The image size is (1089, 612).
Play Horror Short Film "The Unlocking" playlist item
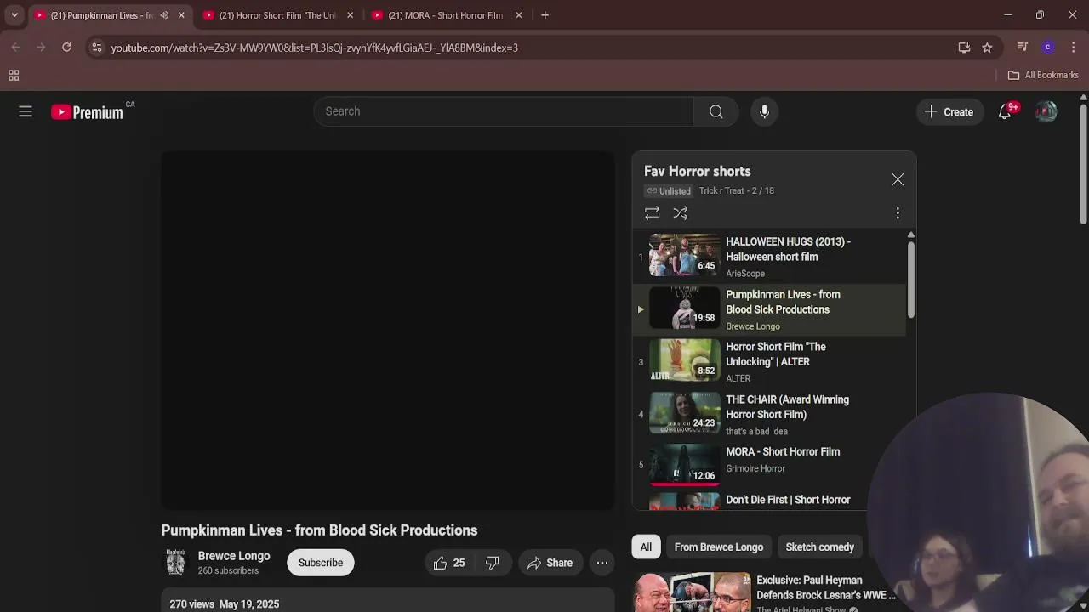(770, 362)
